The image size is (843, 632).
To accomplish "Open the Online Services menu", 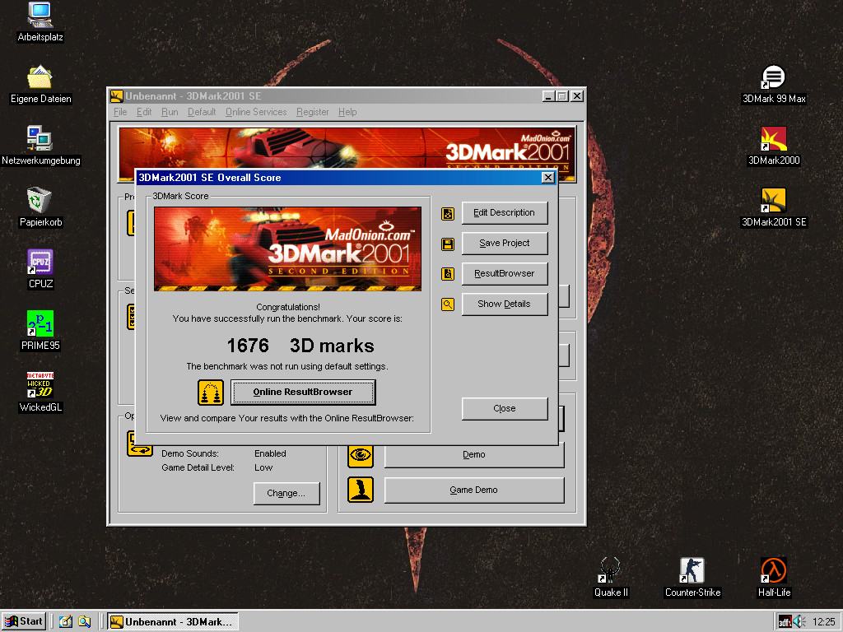I will point(256,112).
